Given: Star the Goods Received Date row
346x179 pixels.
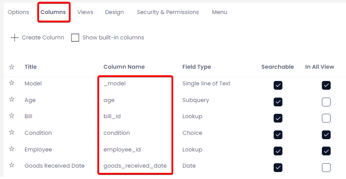Looking at the screenshot, I should (12, 165).
